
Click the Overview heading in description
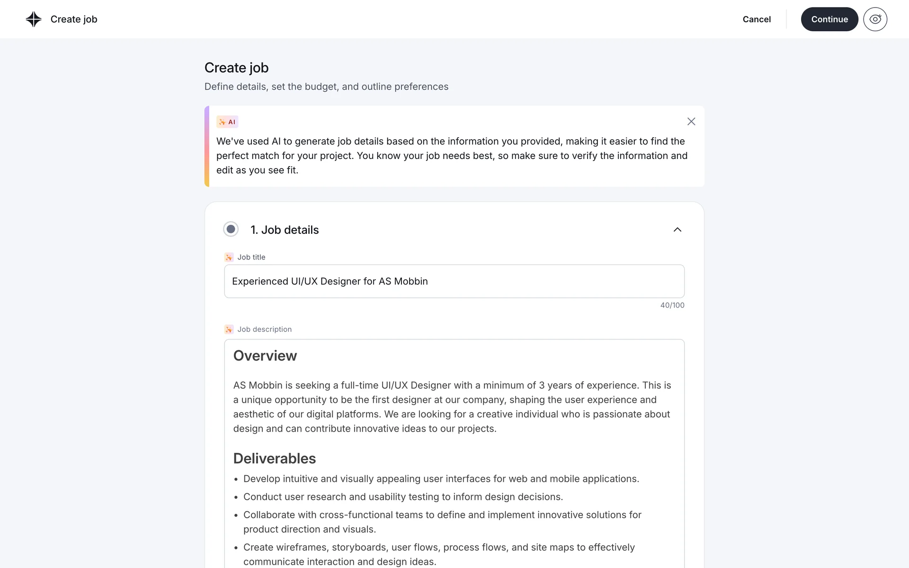coord(265,356)
